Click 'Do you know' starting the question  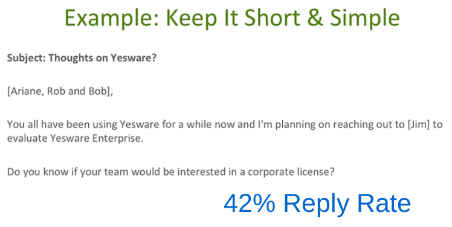coord(36,172)
